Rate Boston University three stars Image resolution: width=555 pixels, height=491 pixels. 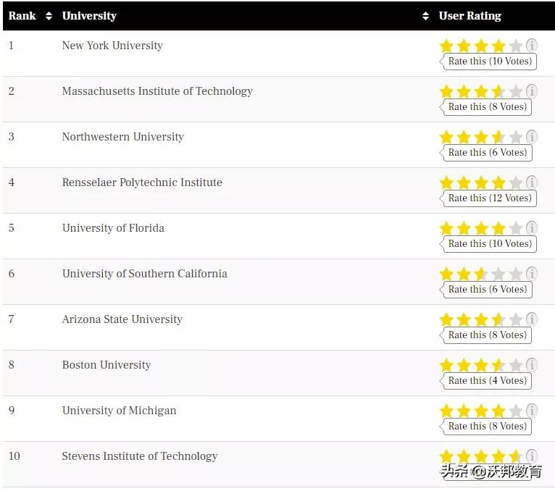(x=481, y=366)
